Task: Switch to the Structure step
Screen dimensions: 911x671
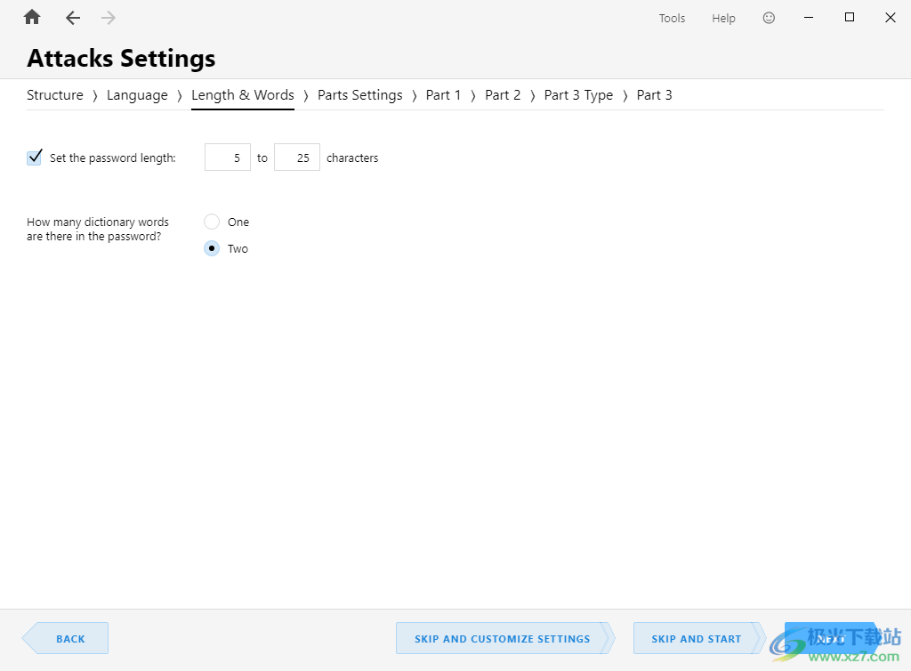Action: (54, 94)
